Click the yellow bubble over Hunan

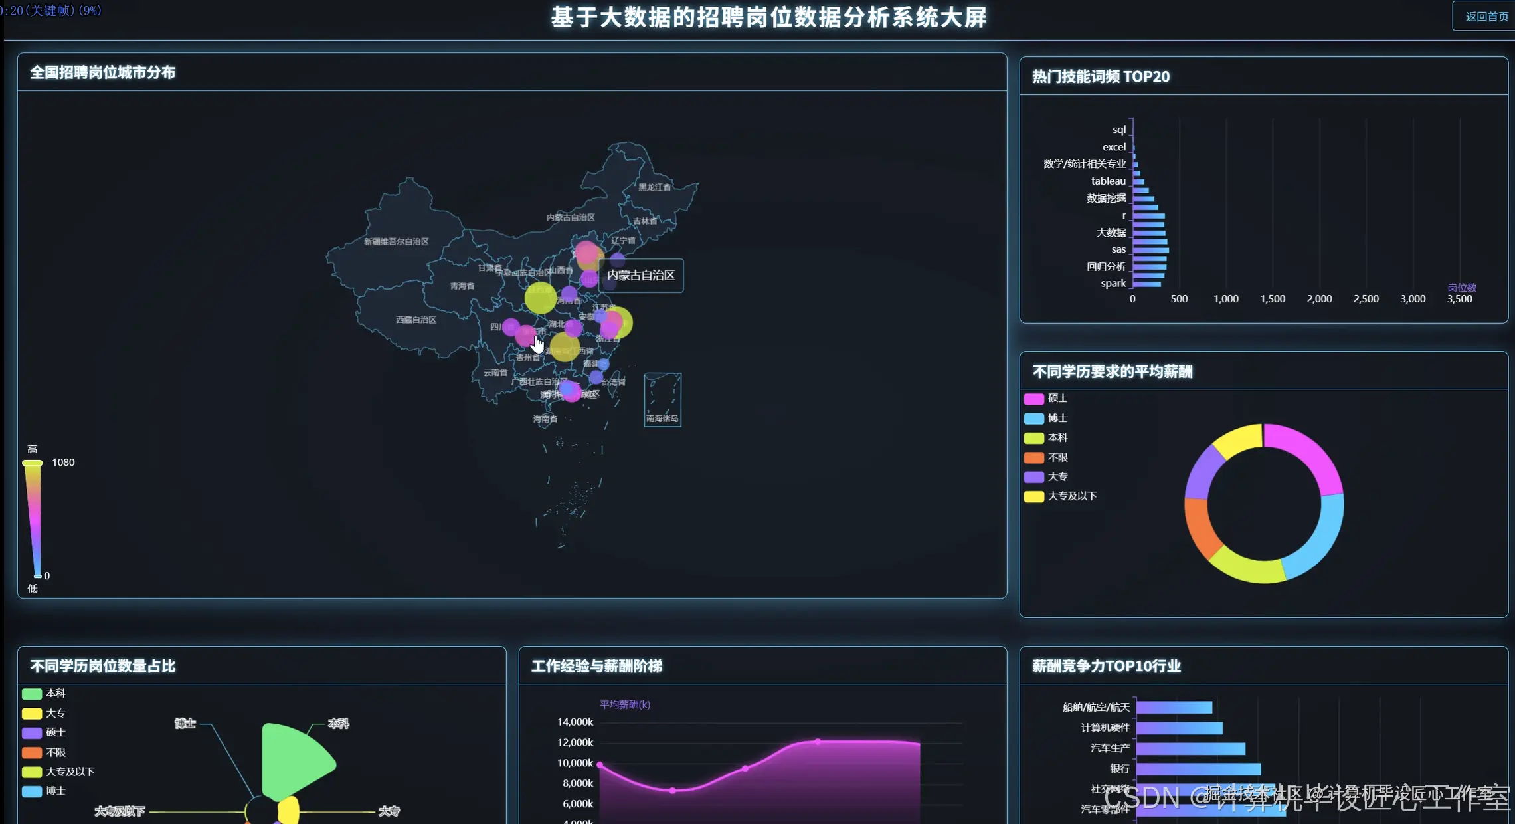coord(565,348)
